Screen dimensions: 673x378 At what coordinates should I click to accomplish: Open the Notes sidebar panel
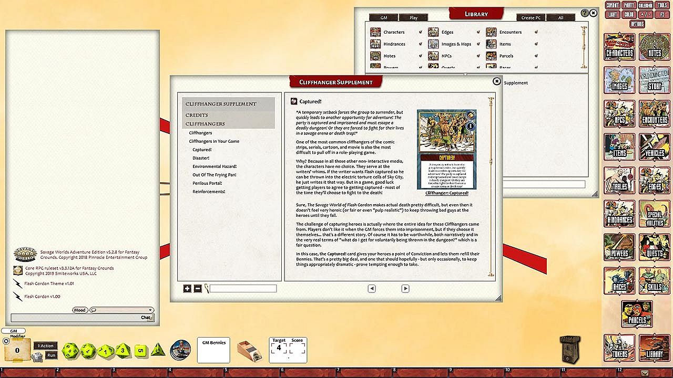point(654,48)
